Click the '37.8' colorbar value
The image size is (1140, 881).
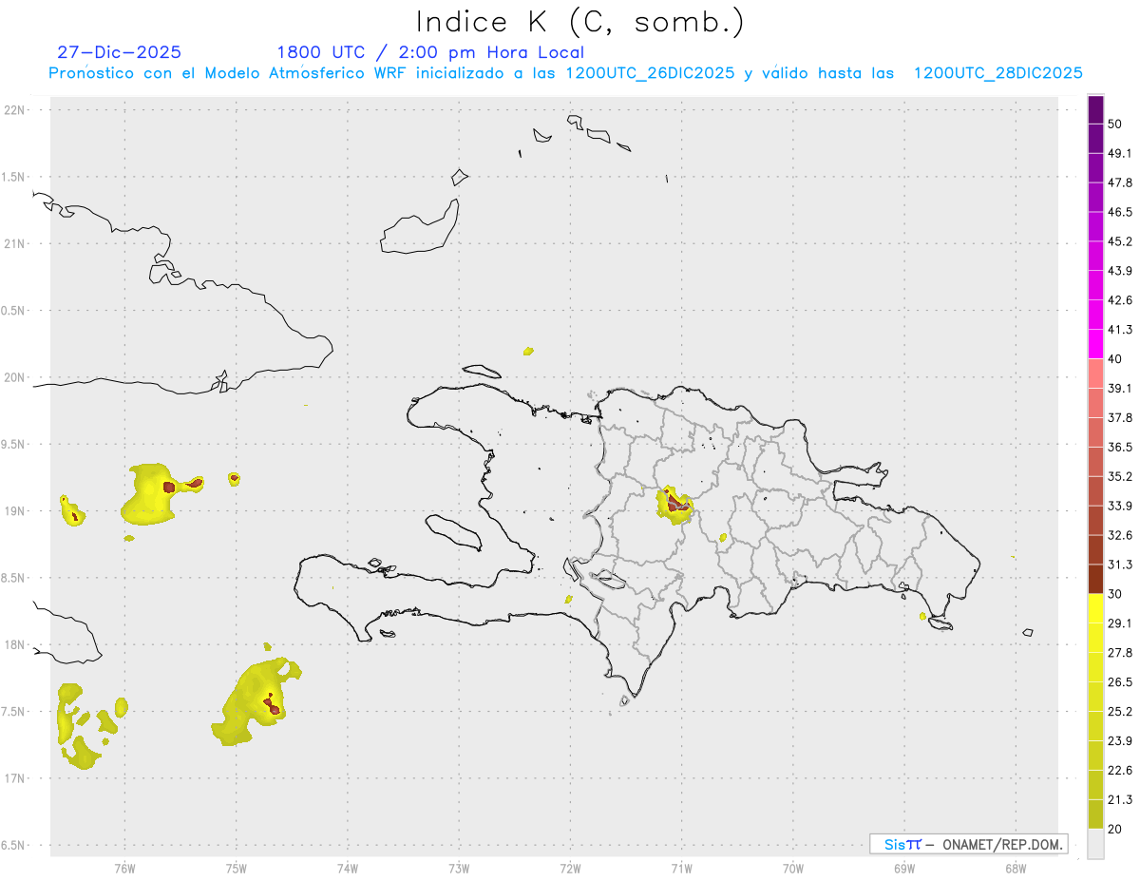1120,417
